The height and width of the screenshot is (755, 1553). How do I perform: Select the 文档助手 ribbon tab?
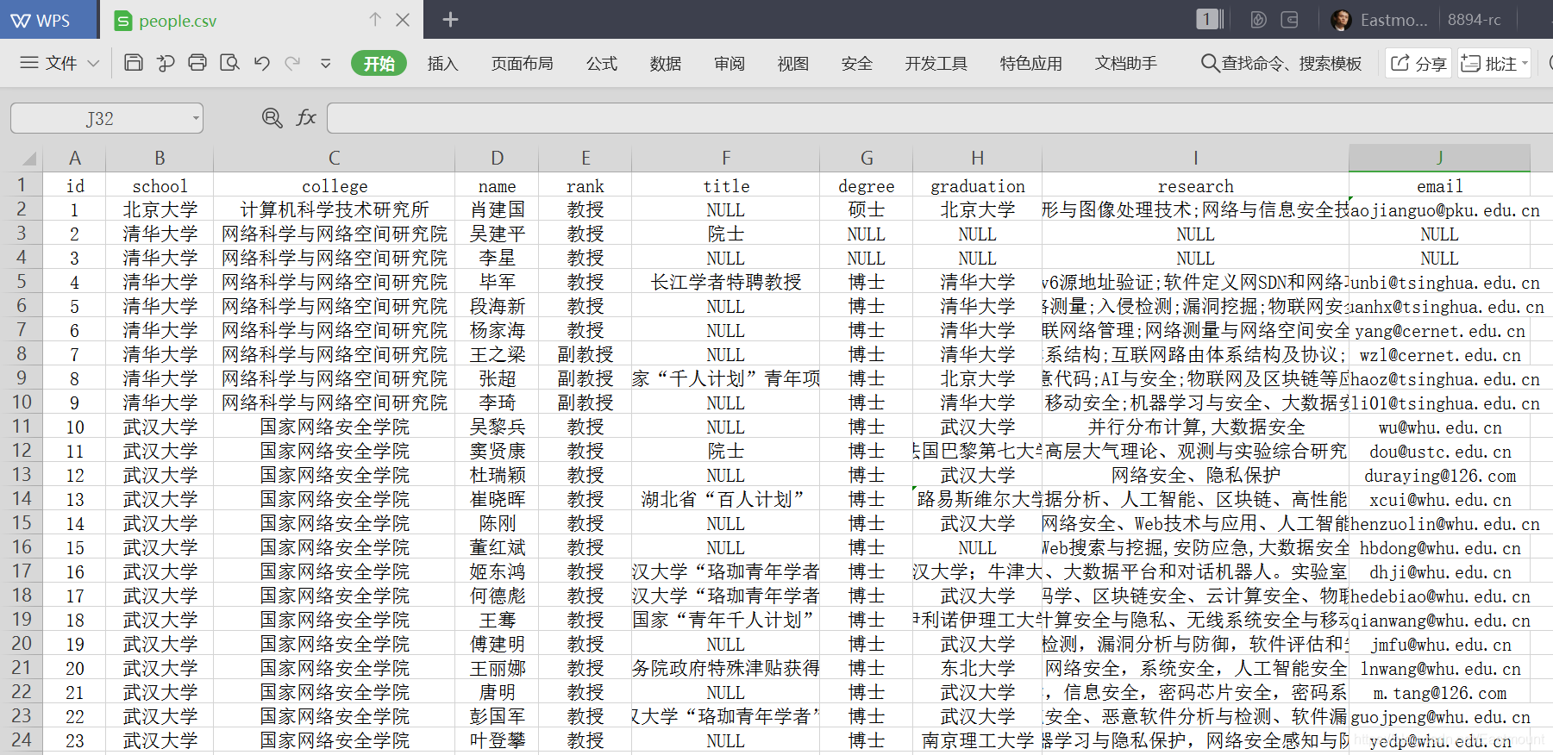tap(1125, 63)
